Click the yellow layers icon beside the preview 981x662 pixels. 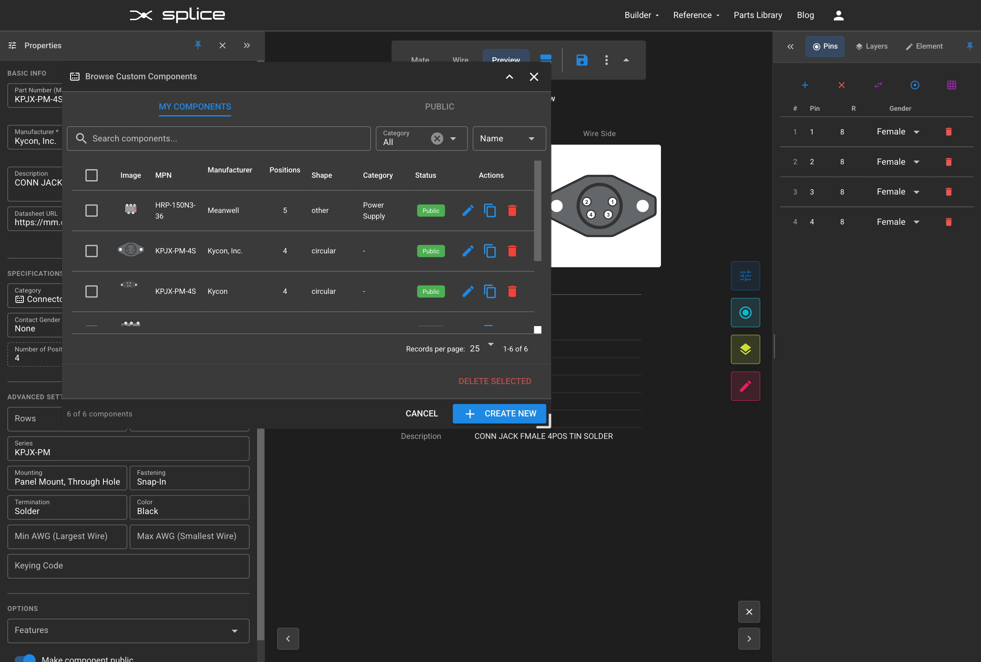pos(745,349)
